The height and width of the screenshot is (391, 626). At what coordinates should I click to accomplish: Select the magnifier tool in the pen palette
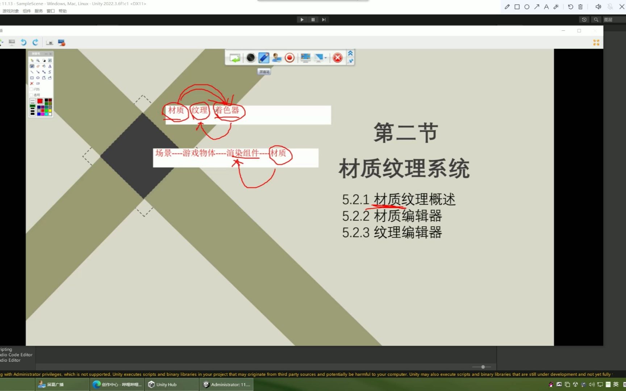38,60
